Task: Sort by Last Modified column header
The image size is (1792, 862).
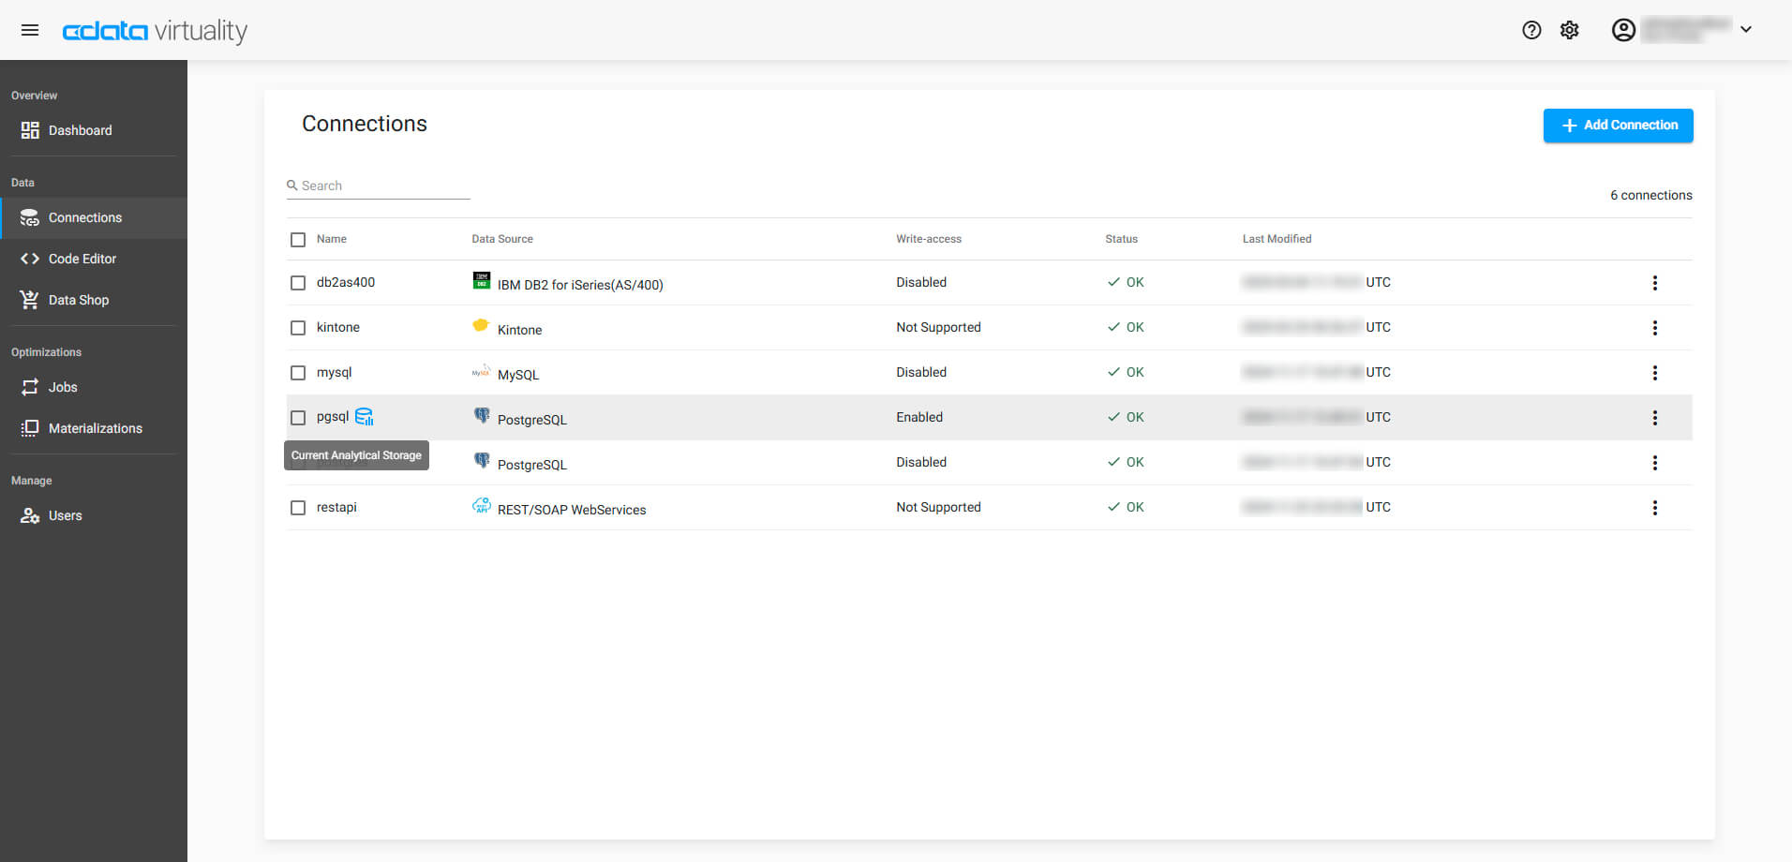Action: [1277, 240]
